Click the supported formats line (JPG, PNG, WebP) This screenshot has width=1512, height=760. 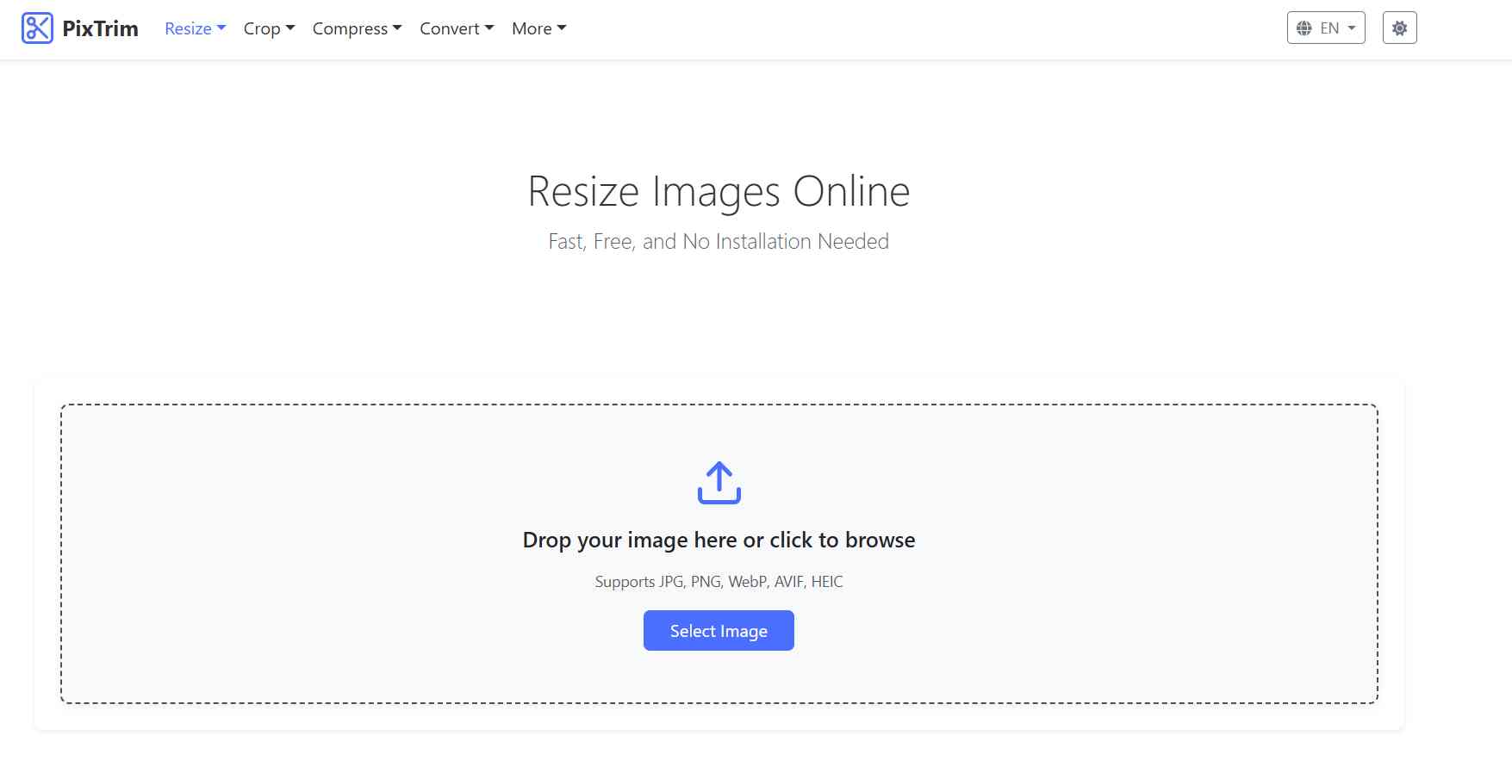click(719, 582)
